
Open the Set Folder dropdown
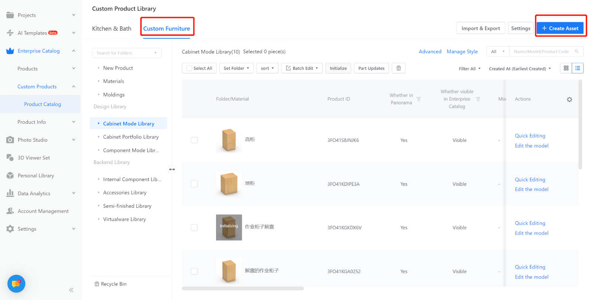coord(236,68)
